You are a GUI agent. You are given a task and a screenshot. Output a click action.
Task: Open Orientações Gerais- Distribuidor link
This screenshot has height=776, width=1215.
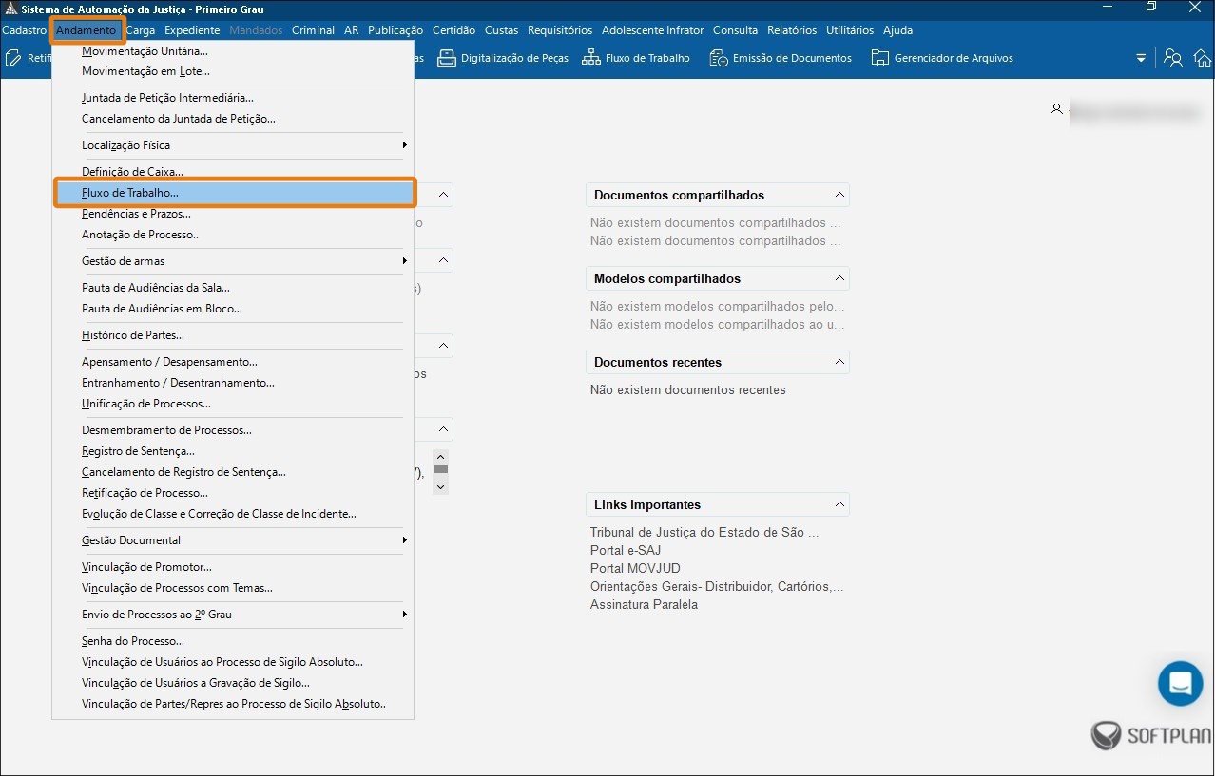[717, 587]
